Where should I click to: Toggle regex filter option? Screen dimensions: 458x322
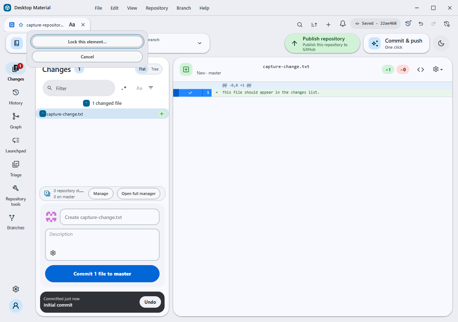[x=124, y=88]
